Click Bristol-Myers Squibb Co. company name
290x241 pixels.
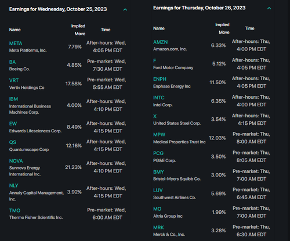177,179
